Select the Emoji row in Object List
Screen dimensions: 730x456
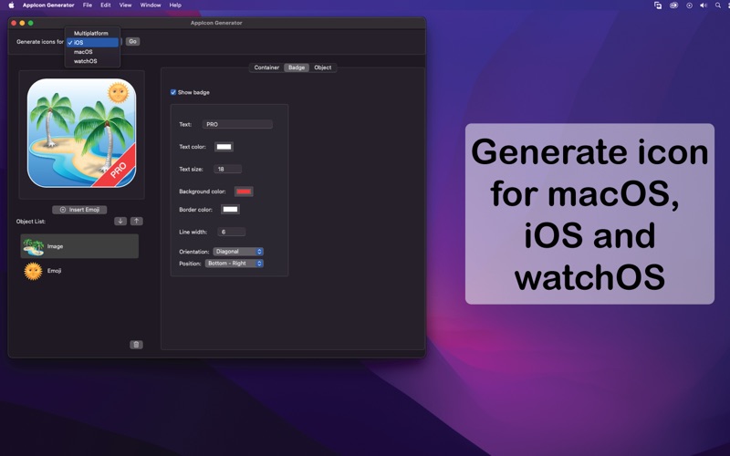pos(79,271)
